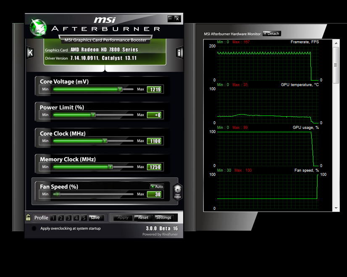Viewport: 347px width, 277px height.
Task: Click the GPU temperature graph
Action: (x=268, y=106)
